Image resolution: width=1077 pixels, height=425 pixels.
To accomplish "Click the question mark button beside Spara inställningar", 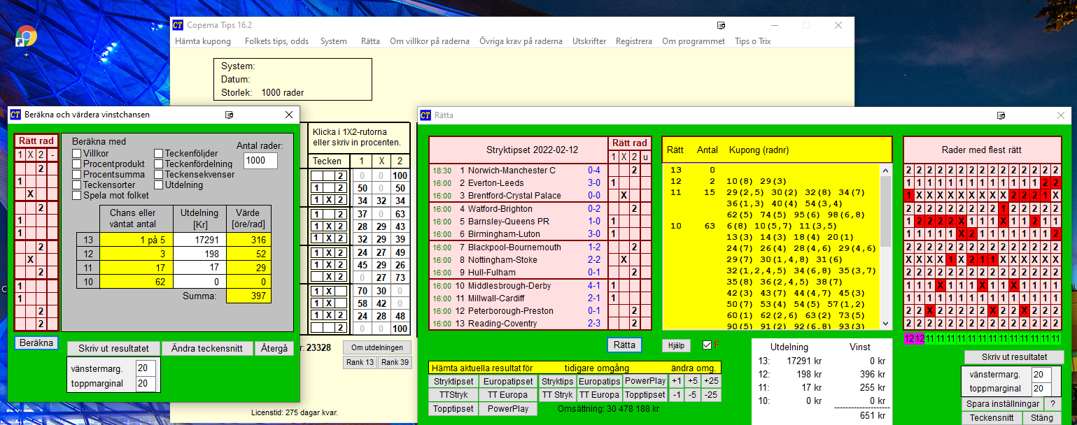I will pyautogui.click(x=1052, y=405).
